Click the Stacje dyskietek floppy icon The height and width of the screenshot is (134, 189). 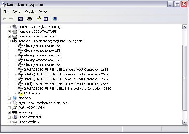[15, 117]
